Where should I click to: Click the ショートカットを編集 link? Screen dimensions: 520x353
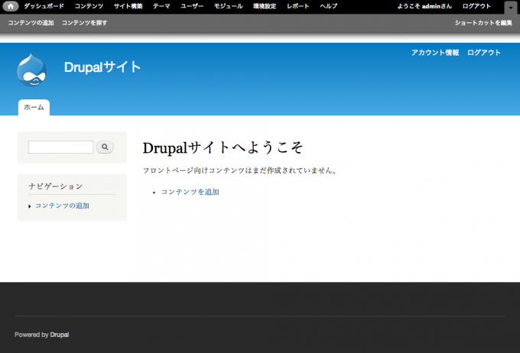[483, 23]
